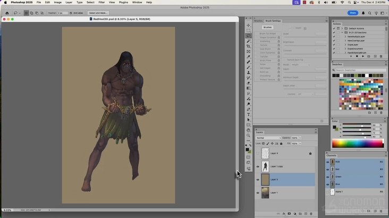Pick the Type tool

pyautogui.click(x=248, y=114)
